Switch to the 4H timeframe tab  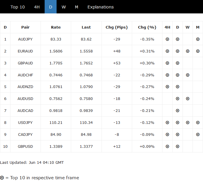37,7
